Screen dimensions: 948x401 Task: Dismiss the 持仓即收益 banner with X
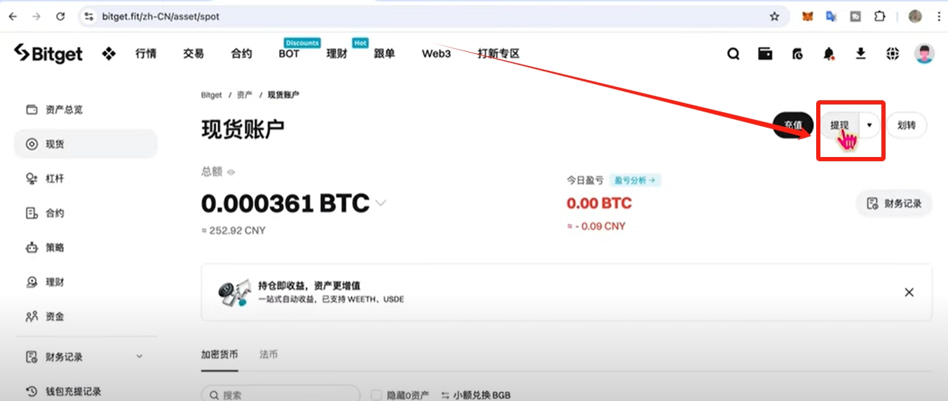pos(909,292)
